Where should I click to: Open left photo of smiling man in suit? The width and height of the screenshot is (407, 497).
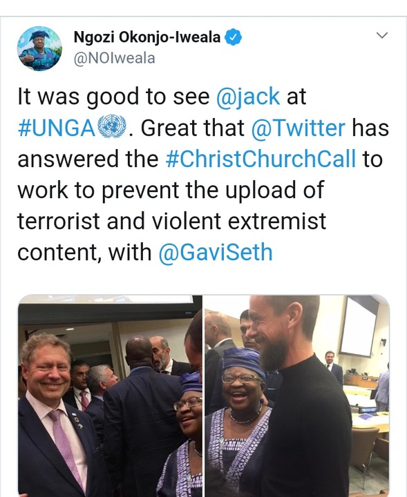(x=110, y=396)
